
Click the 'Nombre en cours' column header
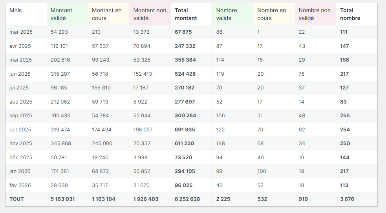click(272, 14)
